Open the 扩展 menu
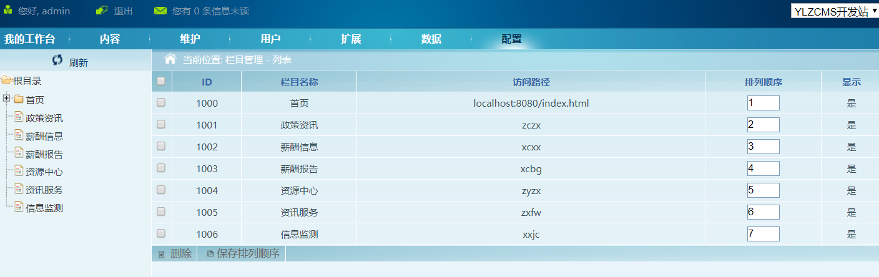The height and width of the screenshot is (277, 879). point(351,39)
